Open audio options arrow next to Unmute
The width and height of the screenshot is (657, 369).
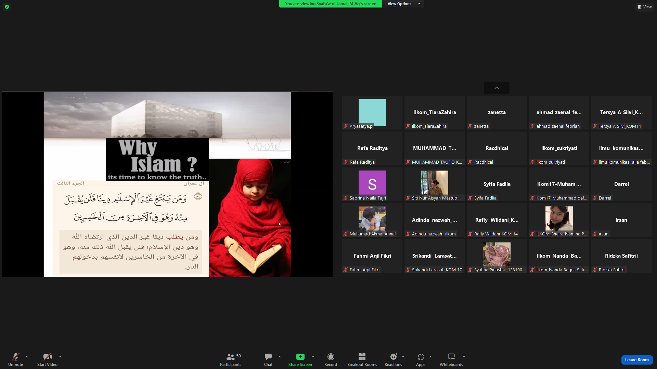tap(27, 357)
